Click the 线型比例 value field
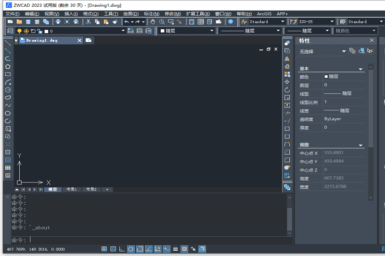Screen dimensions: 385x256 344,102
